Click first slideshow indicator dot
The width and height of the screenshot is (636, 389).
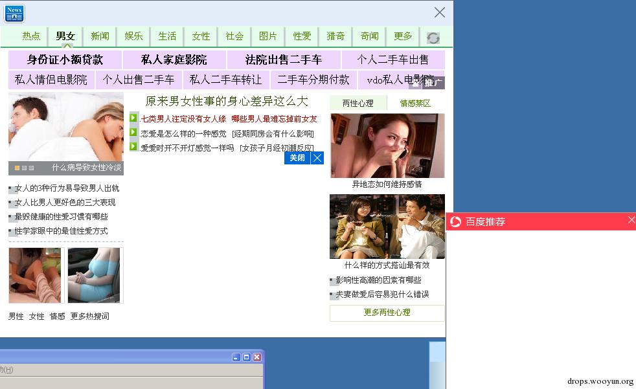click(17, 168)
